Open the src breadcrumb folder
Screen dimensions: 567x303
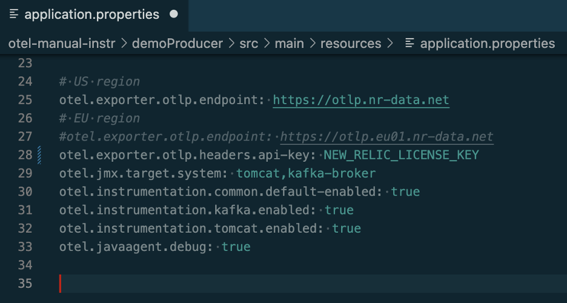pos(249,44)
